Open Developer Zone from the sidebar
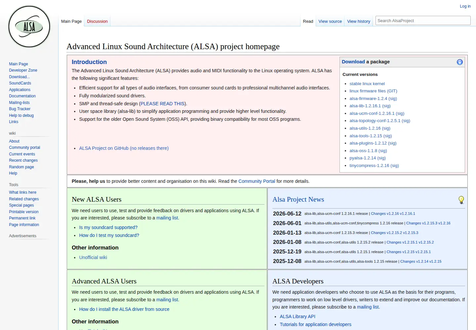 [x=23, y=70]
